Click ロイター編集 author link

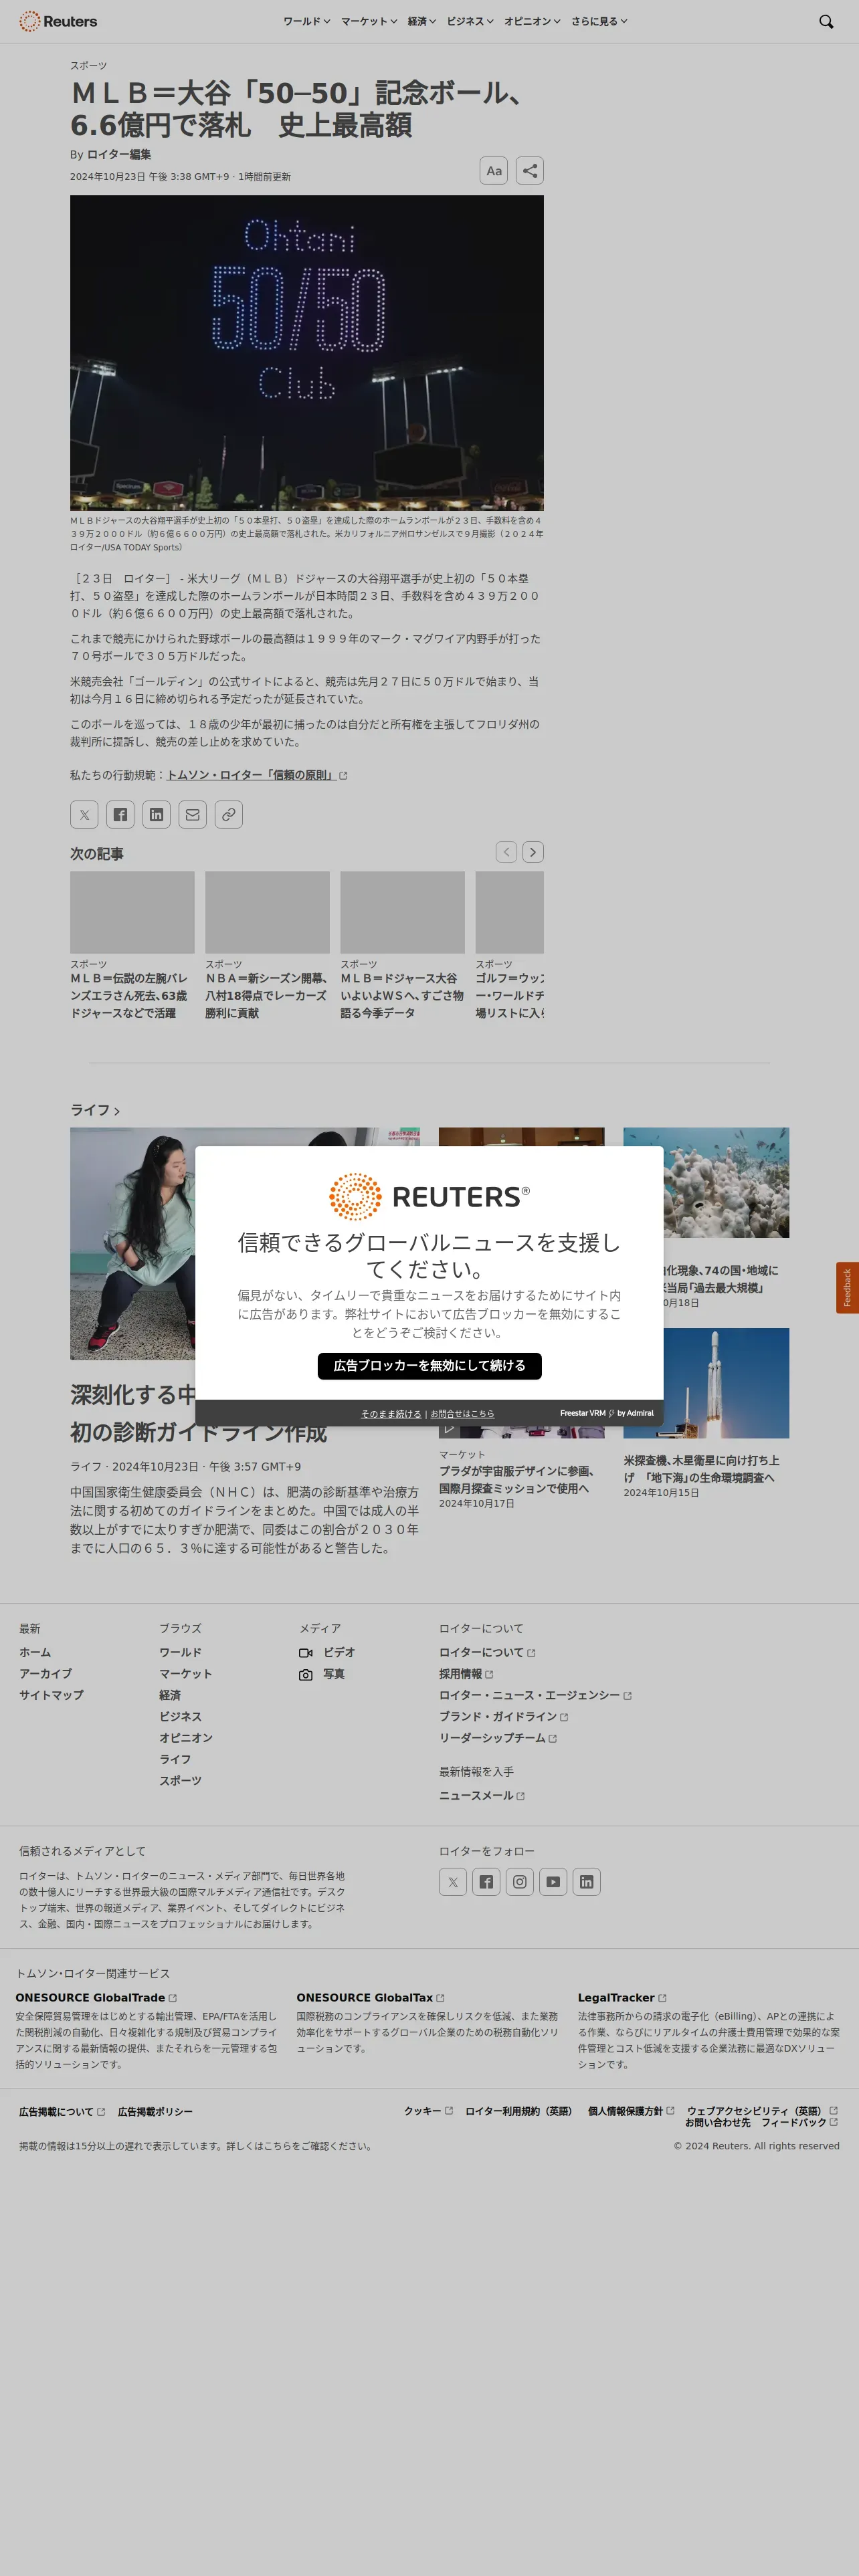click(119, 154)
